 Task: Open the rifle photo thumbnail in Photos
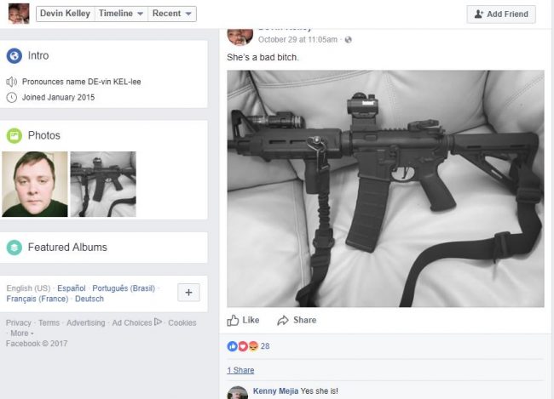tap(103, 184)
